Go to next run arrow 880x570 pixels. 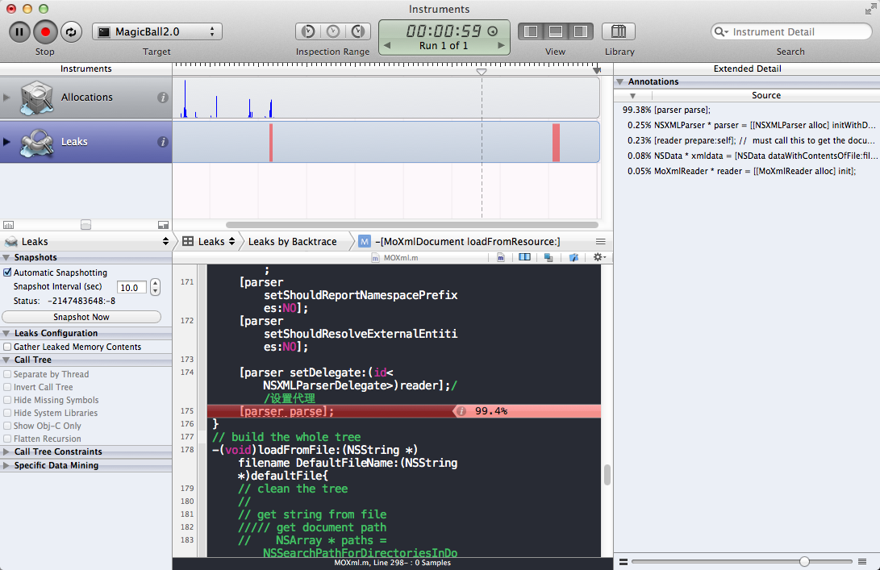(501, 45)
